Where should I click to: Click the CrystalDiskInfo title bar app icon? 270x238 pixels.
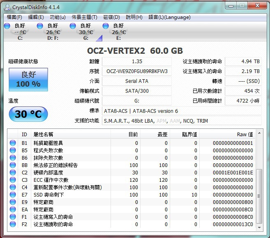click(x=7, y=7)
